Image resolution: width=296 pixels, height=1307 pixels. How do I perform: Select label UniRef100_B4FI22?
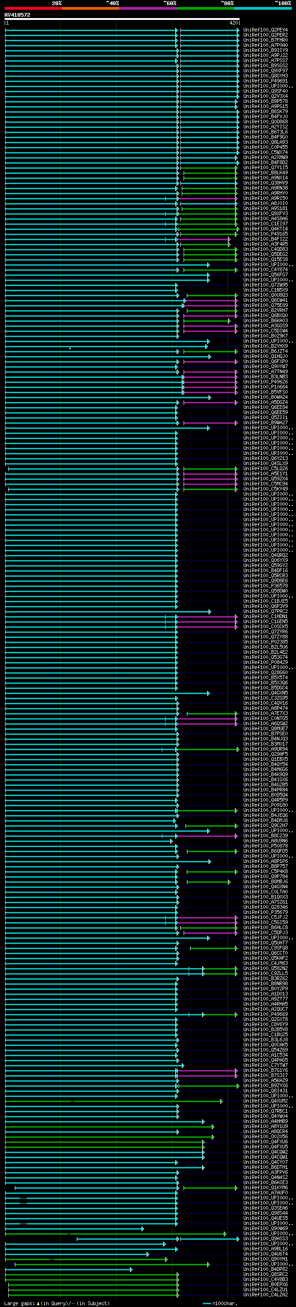[265, 239]
